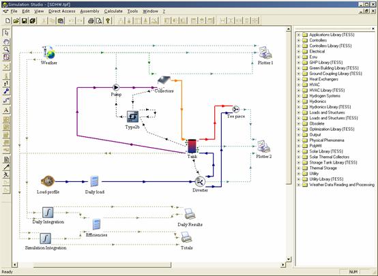The height and width of the screenshot is (276, 378).
Task: Select the Output folder in library tree
Action: [315, 135]
